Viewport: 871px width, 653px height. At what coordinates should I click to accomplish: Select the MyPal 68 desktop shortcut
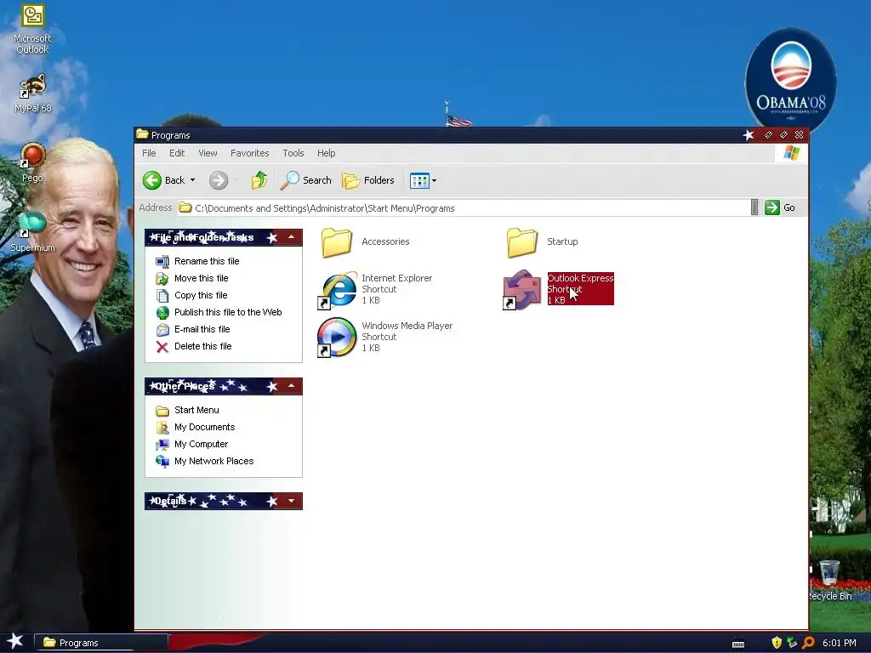(x=32, y=94)
